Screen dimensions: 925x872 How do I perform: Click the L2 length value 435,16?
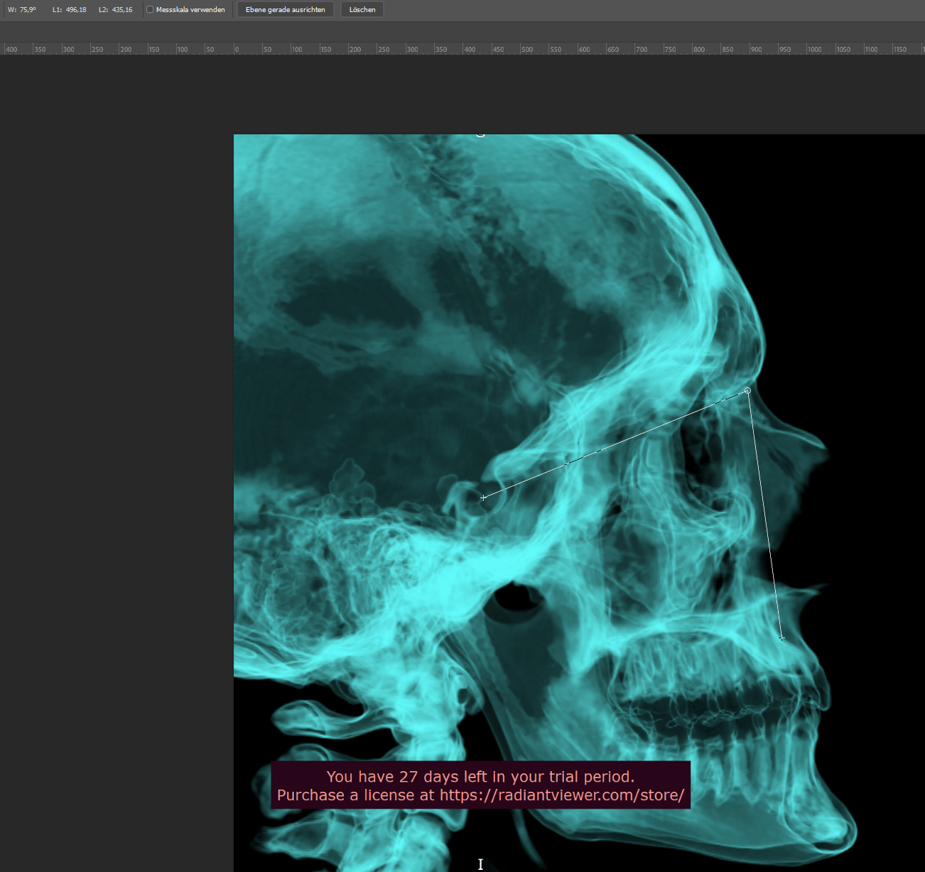click(x=121, y=10)
